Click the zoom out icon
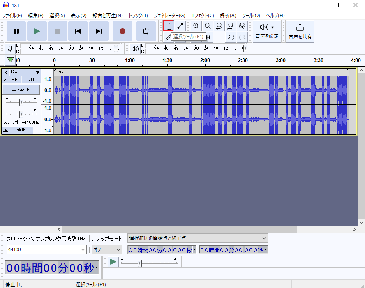Image resolution: width=365 pixels, height=288 pixels. 208,25
